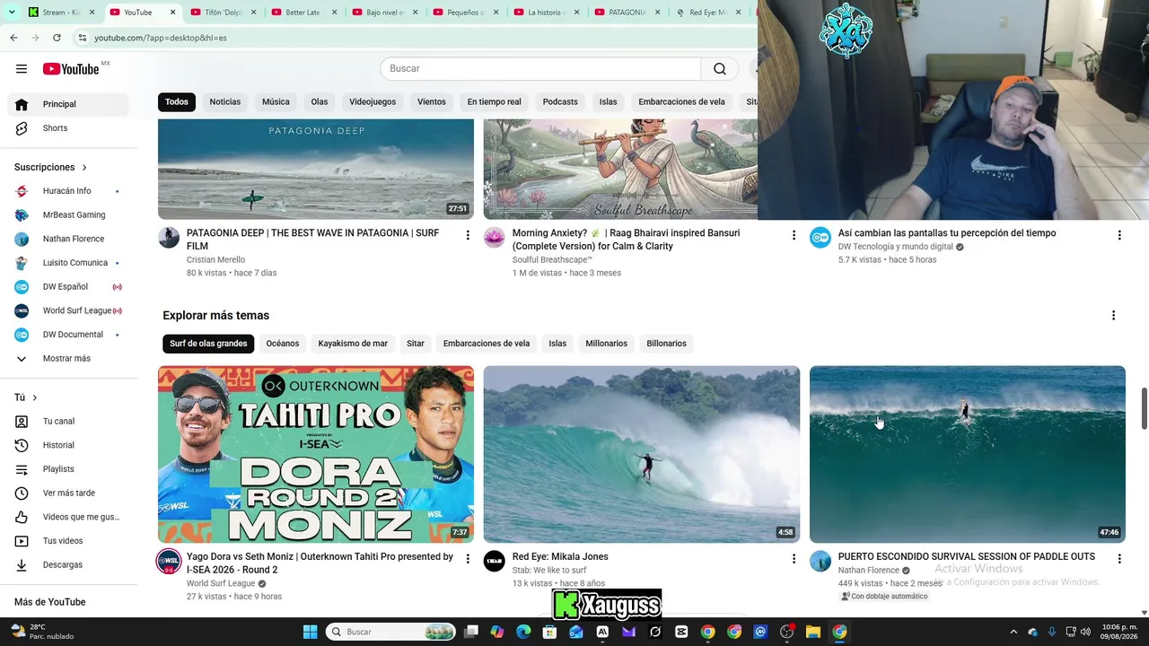This screenshot has height=646, width=1149.
Task: Go back using the browser back arrow
Action: 13,38
